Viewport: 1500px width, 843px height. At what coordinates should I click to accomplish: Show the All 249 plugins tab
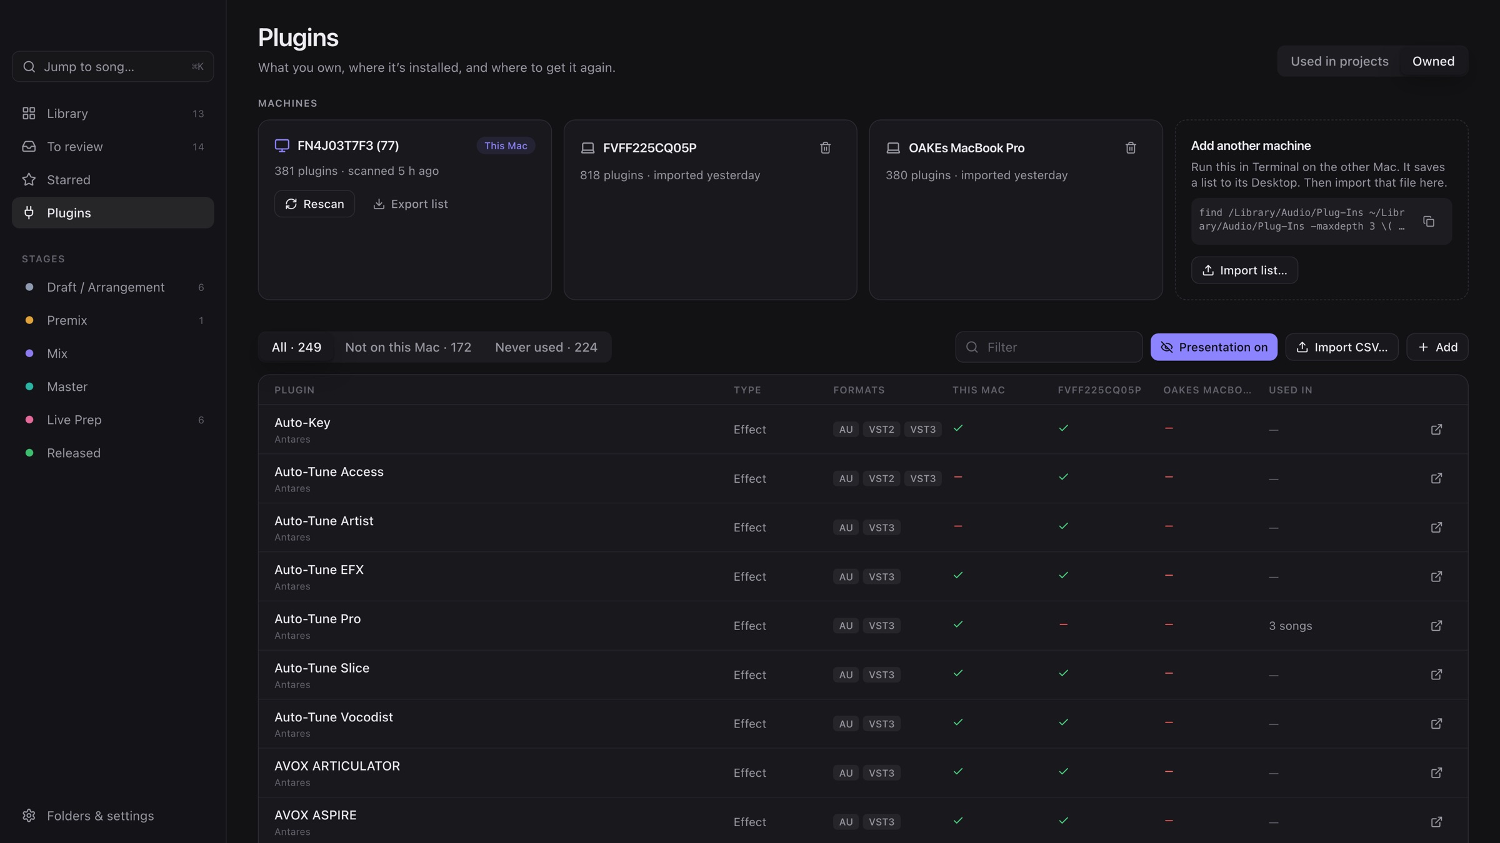[x=296, y=347]
